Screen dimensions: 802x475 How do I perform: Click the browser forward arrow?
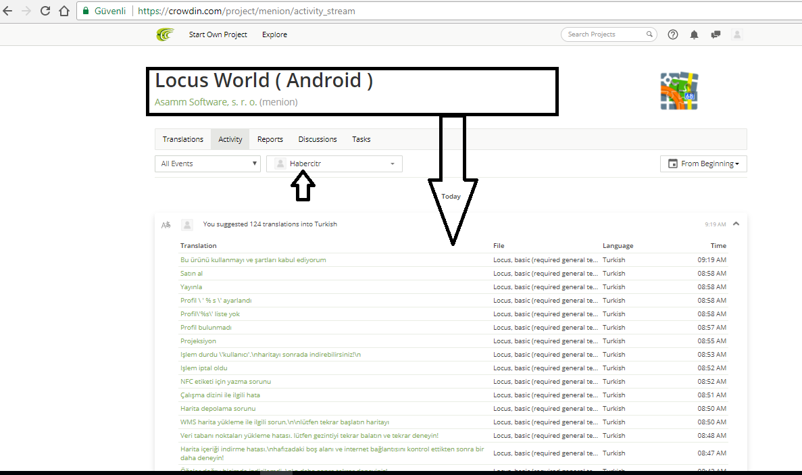pyautogui.click(x=26, y=11)
